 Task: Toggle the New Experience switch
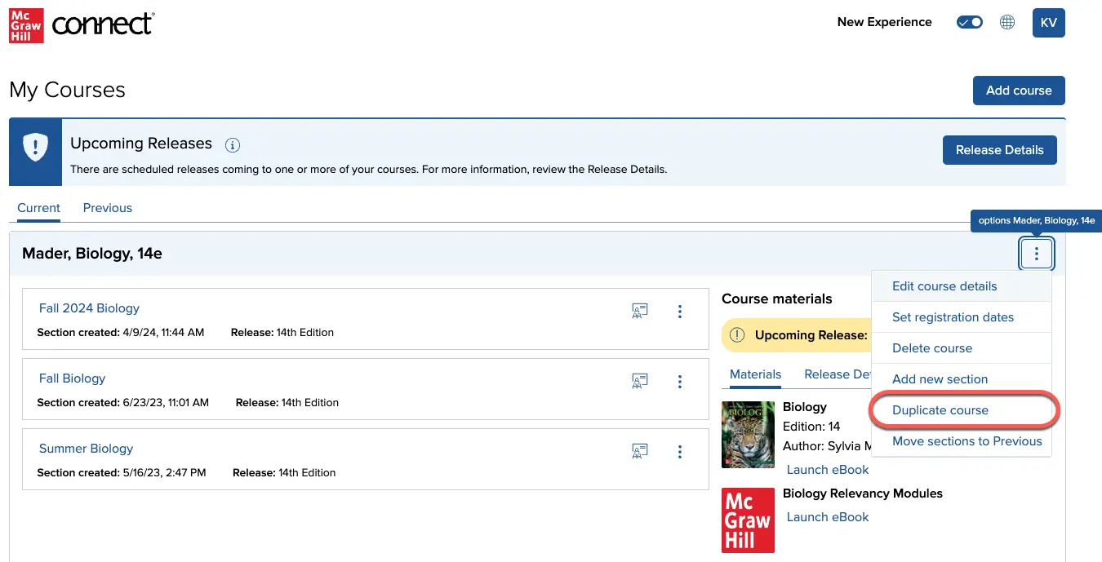(x=970, y=22)
